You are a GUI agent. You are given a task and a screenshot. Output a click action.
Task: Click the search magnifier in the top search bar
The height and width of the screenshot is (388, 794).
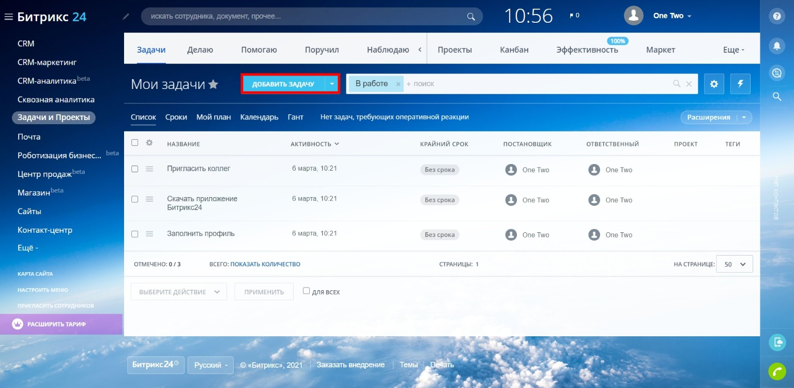(471, 17)
